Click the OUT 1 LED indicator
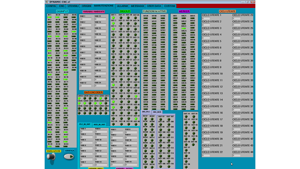The image size is (300, 169). tap(113, 18)
